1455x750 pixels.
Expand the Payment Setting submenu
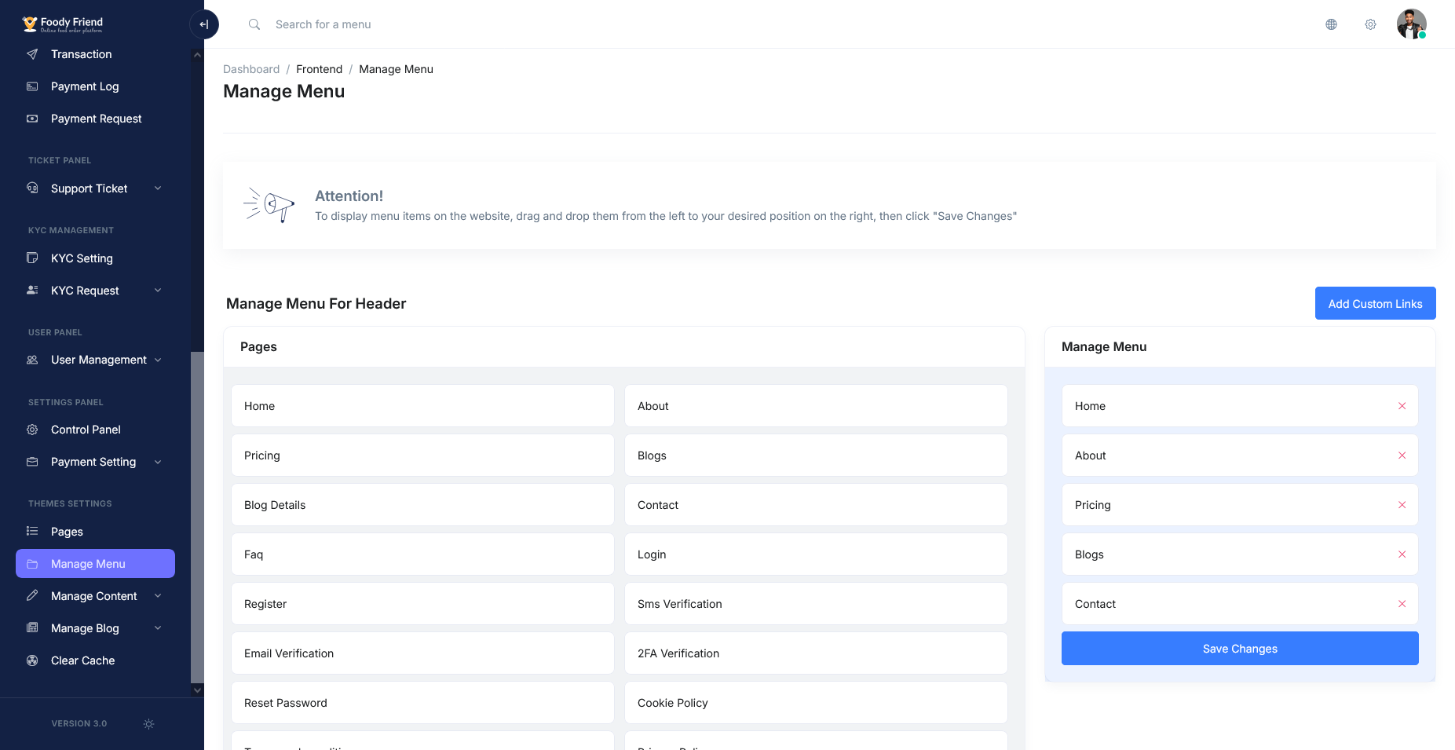[x=158, y=462]
